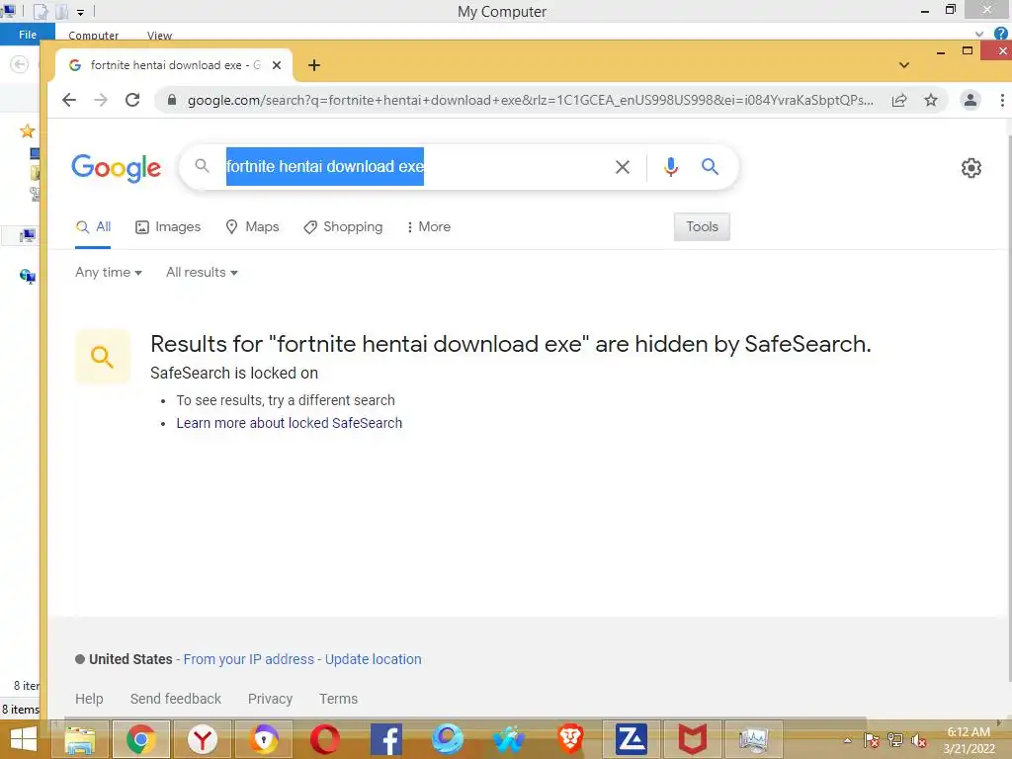Show hidden system tray icons
The width and height of the screenshot is (1012, 759).
[847, 740]
